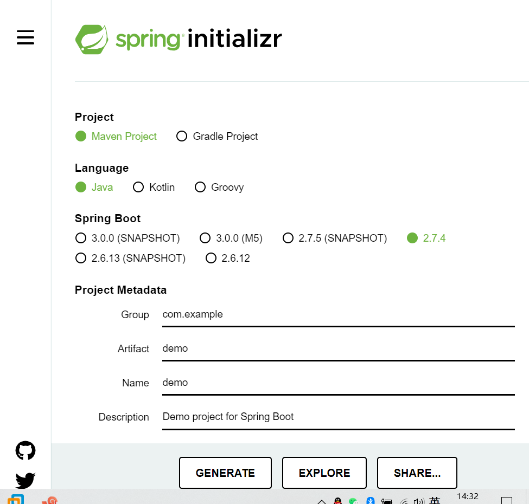Choose Groovy as the language
529x504 pixels.
click(x=219, y=187)
